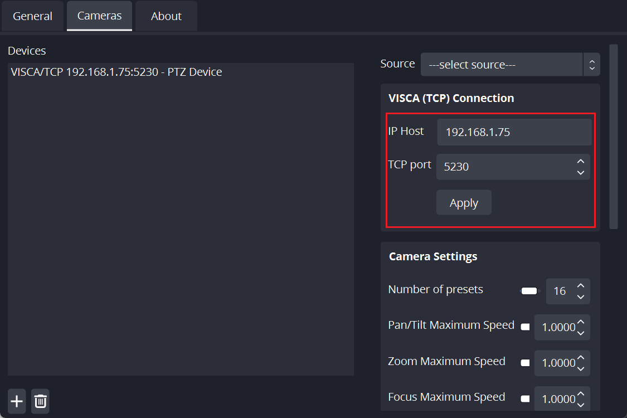Screen dimensions: 627x418
Task: Click inside the IP Host field
Action: (513, 132)
